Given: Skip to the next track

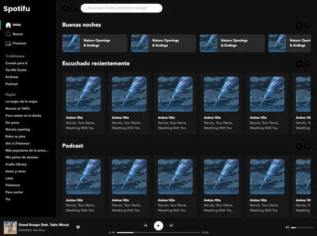Looking at the screenshot, I should pyautogui.click(x=171, y=225).
